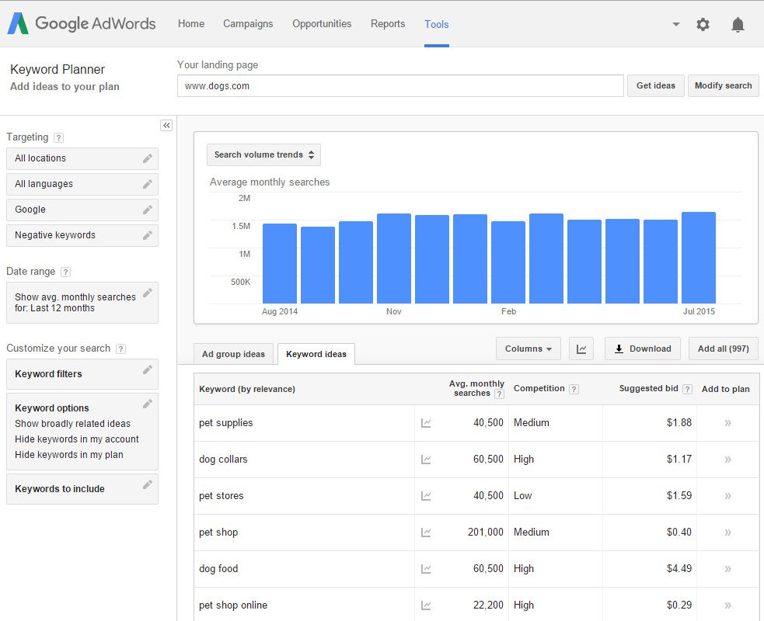Show trend chart for pet supplies
Image resolution: width=764 pixels, height=621 pixels.
(426, 423)
